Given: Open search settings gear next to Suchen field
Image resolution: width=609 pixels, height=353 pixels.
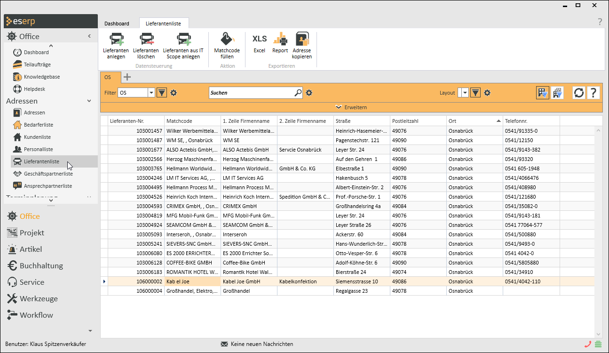Looking at the screenshot, I should [x=309, y=93].
